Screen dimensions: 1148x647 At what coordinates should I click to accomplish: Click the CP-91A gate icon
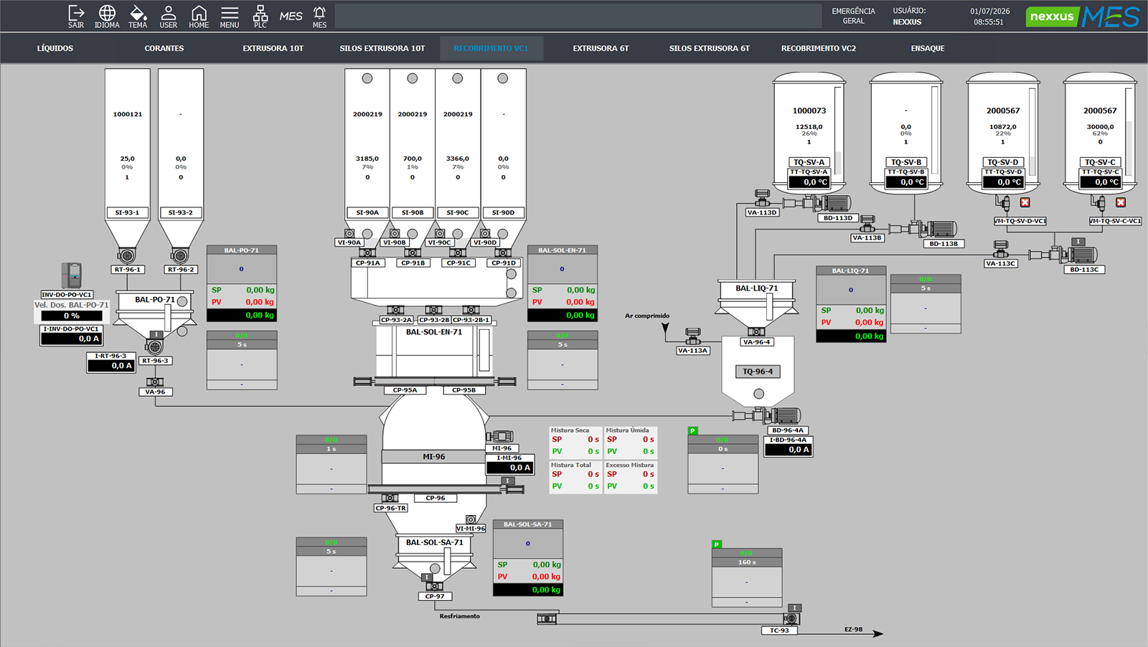click(x=367, y=252)
